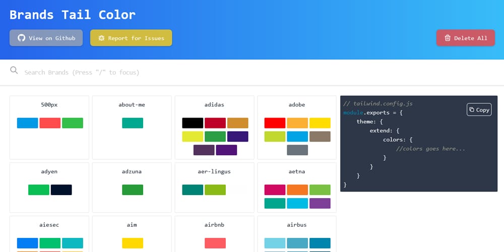Select the bright yellow adobe swatch
The height and width of the screenshot is (252, 504).
point(320,123)
